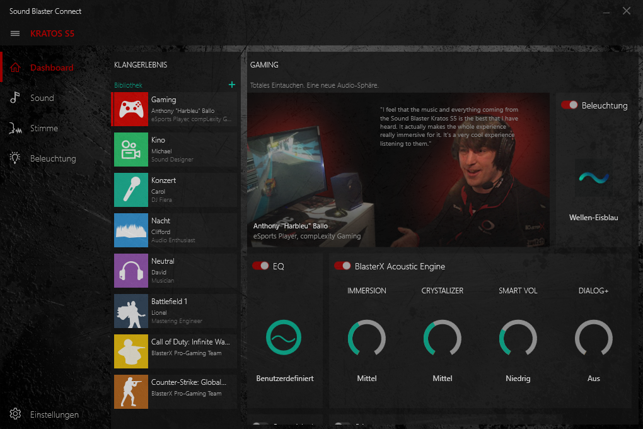The height and width of the screenshot is (429, 643).
Task: Open the Dashboard menu item
Action: 55,68
